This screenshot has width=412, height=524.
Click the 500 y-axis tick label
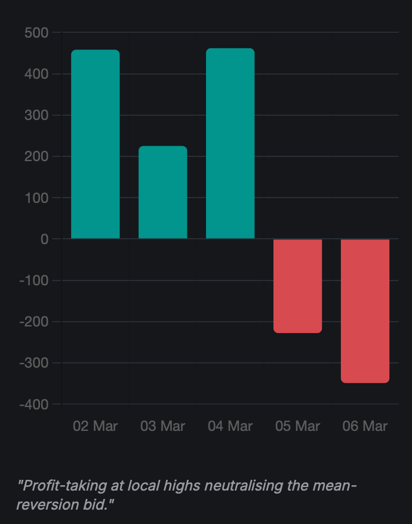point(36,33)
